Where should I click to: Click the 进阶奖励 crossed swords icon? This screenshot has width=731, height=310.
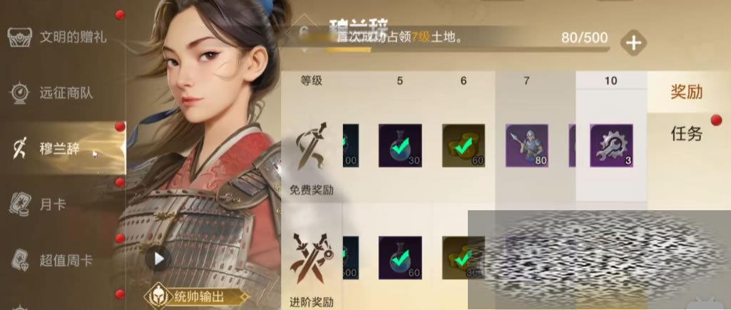[x=312, y=258]
